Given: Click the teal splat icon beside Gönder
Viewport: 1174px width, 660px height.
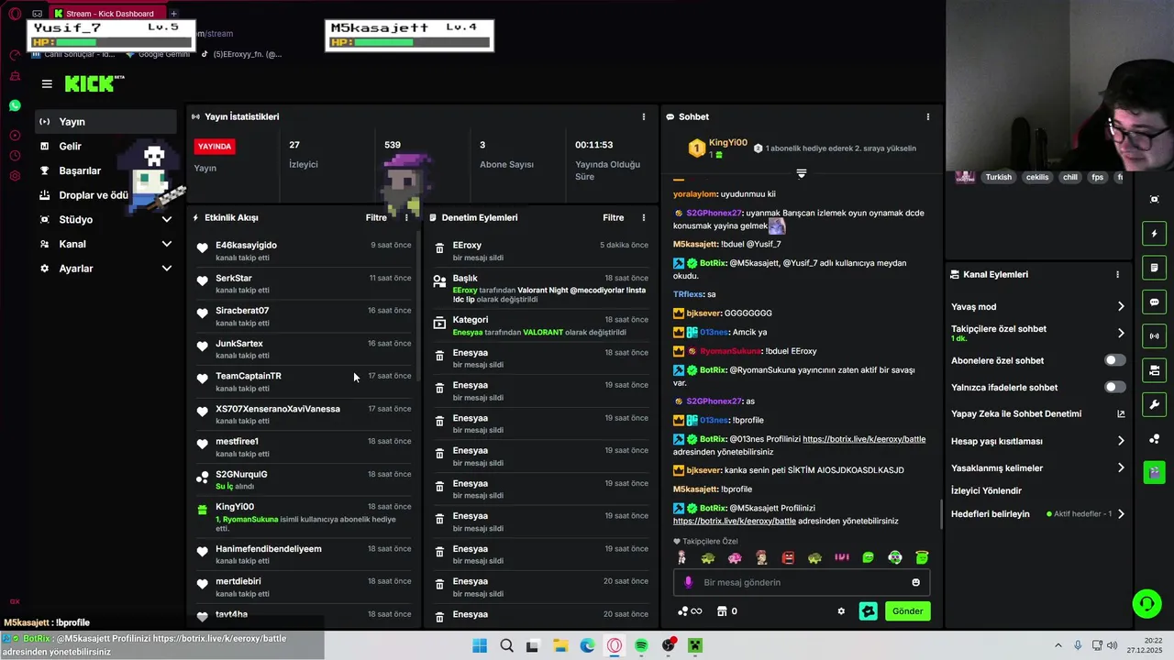Looking at the screenshot, I should 868,610.
